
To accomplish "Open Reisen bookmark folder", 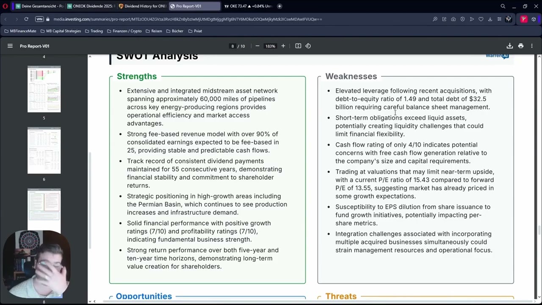I will pos(154,31).
